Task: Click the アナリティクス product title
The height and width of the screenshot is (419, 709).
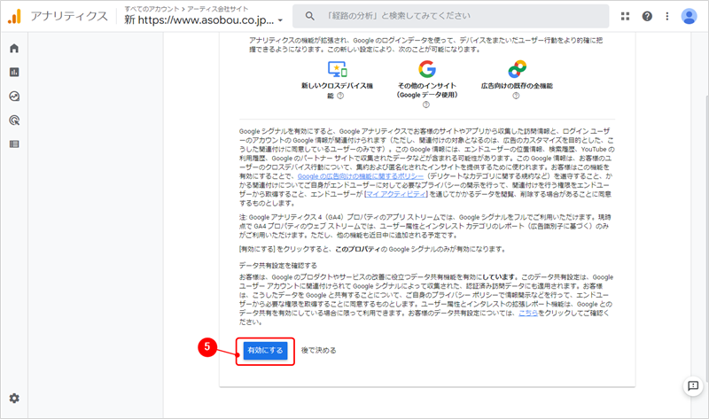Action: 69,16
